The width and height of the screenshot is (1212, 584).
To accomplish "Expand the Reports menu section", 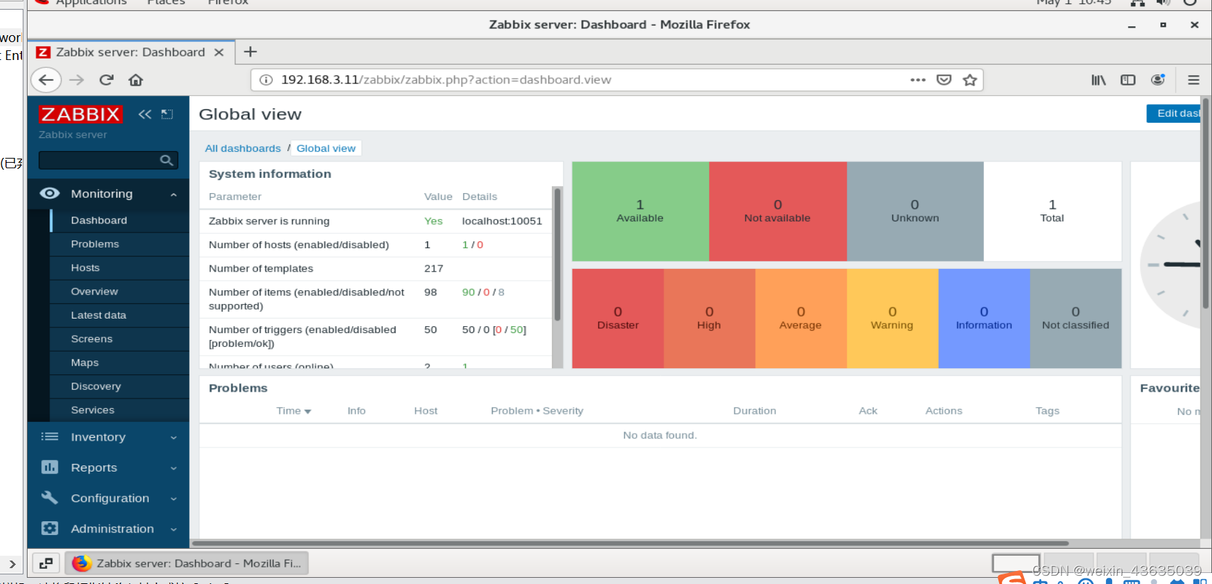I will click(x=174, y=468).
